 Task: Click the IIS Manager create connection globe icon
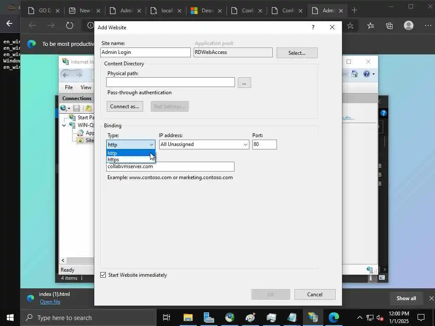click(x=64, y=108)
